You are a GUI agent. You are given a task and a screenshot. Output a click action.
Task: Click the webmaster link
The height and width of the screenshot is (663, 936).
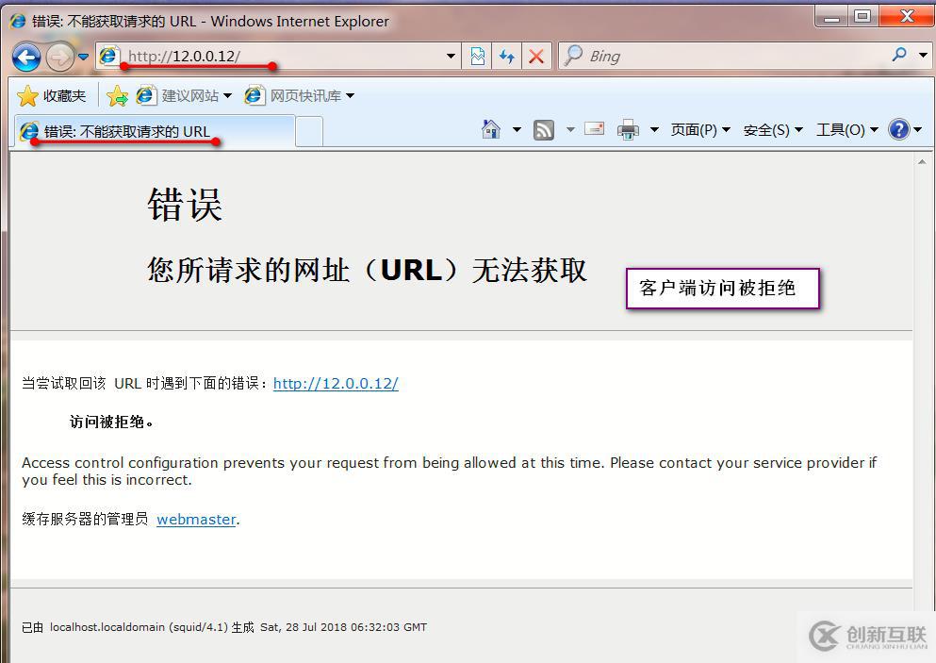coord(195,520)
